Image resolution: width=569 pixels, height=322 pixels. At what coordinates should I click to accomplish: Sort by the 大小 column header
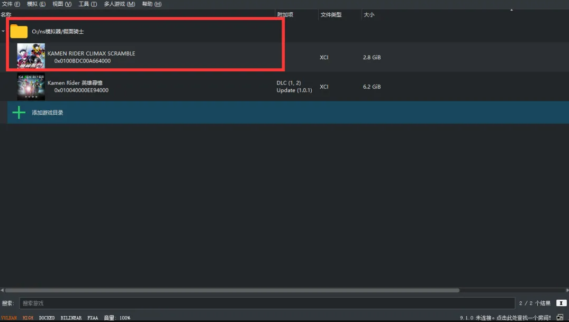click(369, 14)
